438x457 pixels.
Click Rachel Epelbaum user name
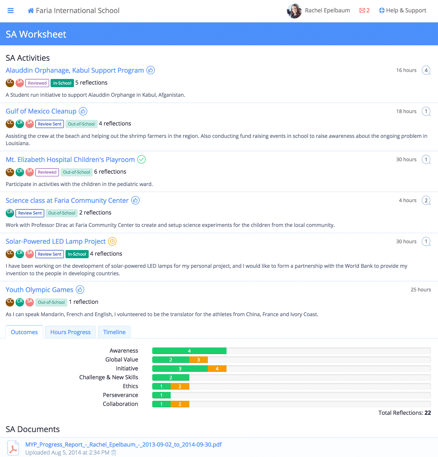[x=327, y=10]
